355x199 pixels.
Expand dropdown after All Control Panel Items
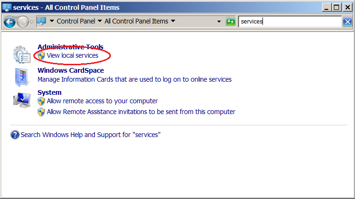(173, 22)
